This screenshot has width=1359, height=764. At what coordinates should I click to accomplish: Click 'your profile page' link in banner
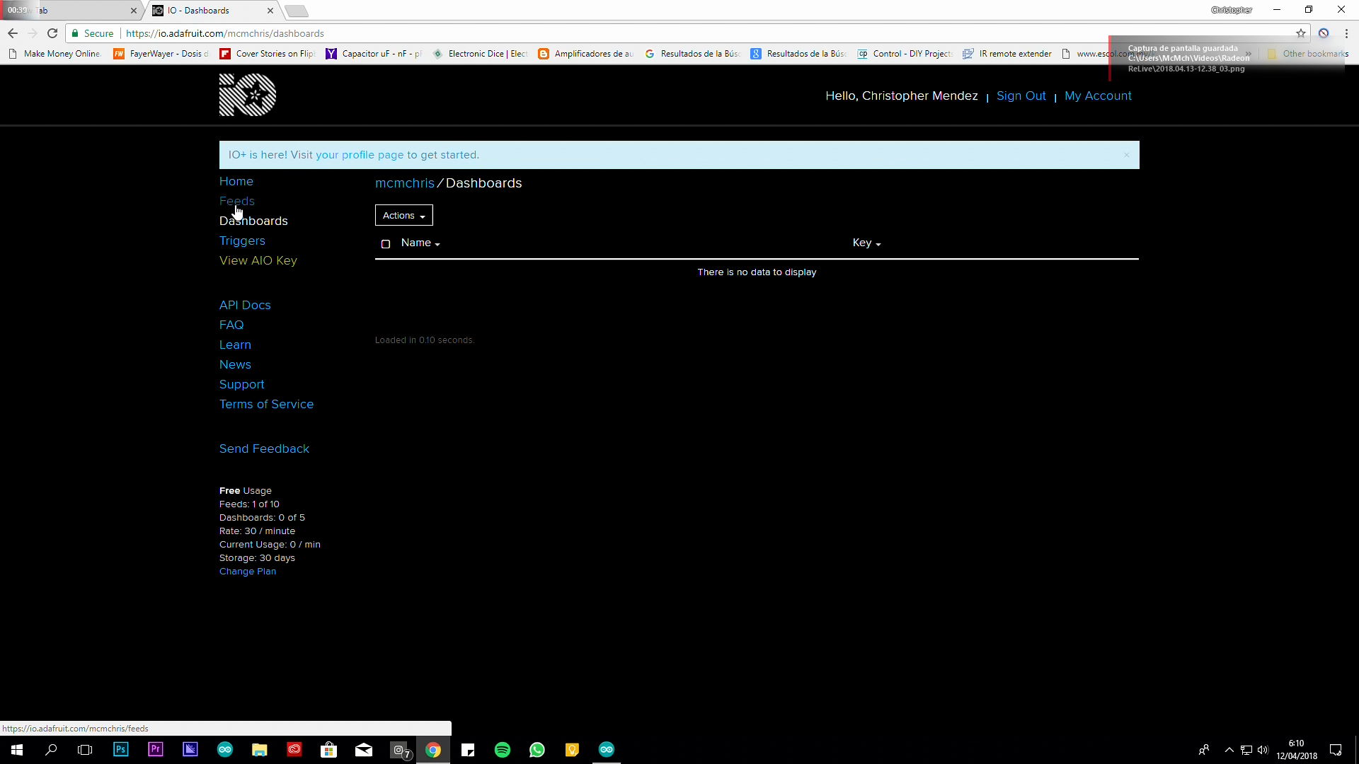[x=360, y=155]
